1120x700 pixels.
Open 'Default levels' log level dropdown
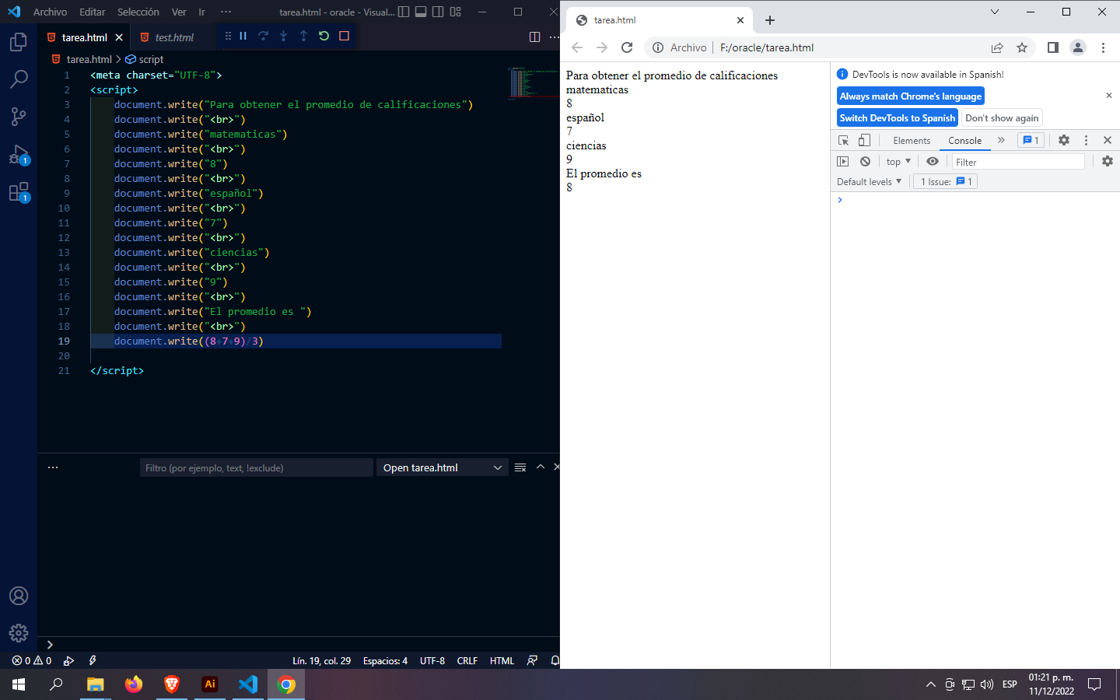(x=869, y=181)
